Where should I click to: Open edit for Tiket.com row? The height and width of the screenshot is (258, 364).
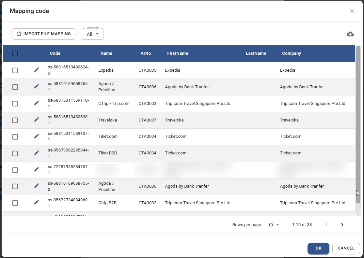coord(37,136)
